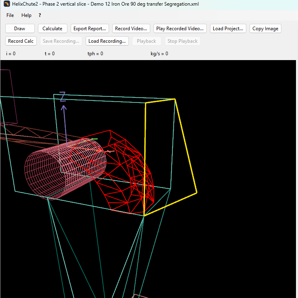The image size is (298, 298).
Task: Click the 't = 0' time readout
Action: coord(50,54)
